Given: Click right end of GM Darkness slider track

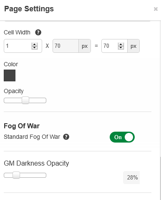Looking at the screenshot, I should coord(44,175).
